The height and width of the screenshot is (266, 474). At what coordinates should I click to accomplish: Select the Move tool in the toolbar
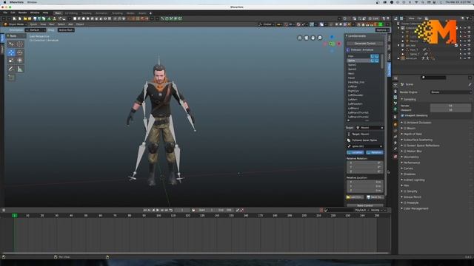(x=11, y=52)
